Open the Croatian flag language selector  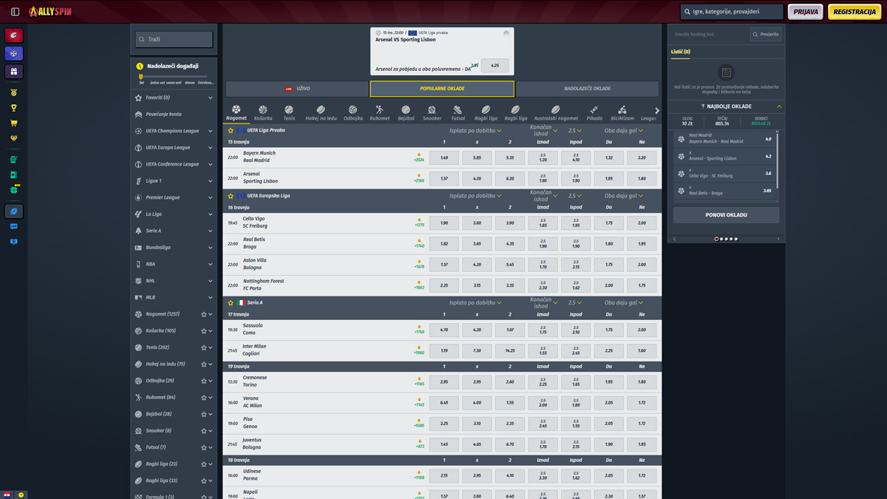(x=7, y=495)
